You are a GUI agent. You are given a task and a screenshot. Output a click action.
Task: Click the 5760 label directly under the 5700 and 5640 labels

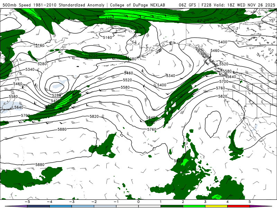pyautogui.click(x=152, y=129)
